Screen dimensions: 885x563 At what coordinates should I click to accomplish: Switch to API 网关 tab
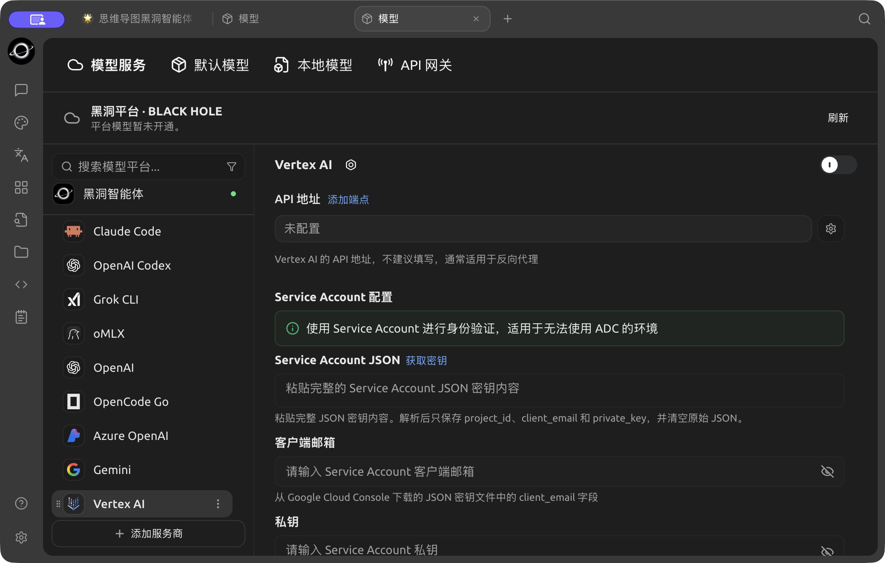click(415, 65)
